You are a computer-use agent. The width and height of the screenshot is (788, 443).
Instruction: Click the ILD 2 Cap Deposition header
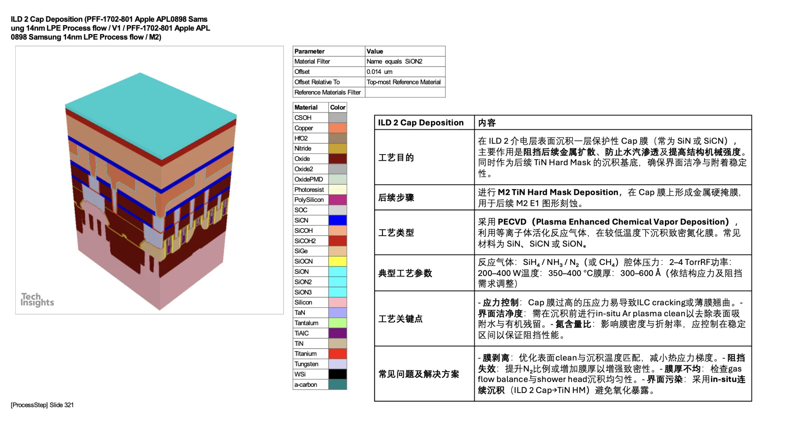(420, 122)
